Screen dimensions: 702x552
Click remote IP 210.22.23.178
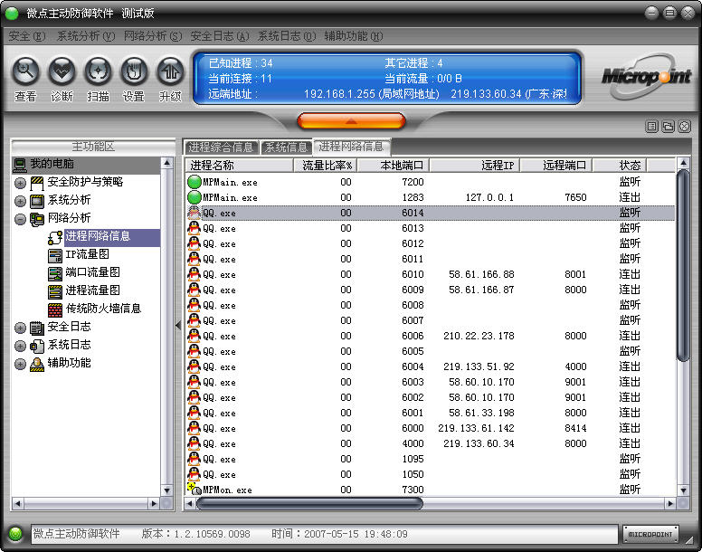click(x=479, y=337)
